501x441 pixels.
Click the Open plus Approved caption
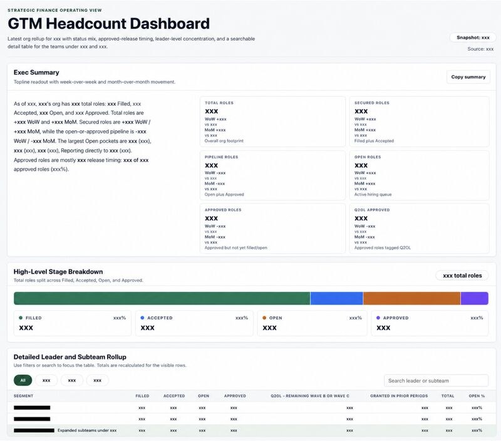(x=224, y=194)
